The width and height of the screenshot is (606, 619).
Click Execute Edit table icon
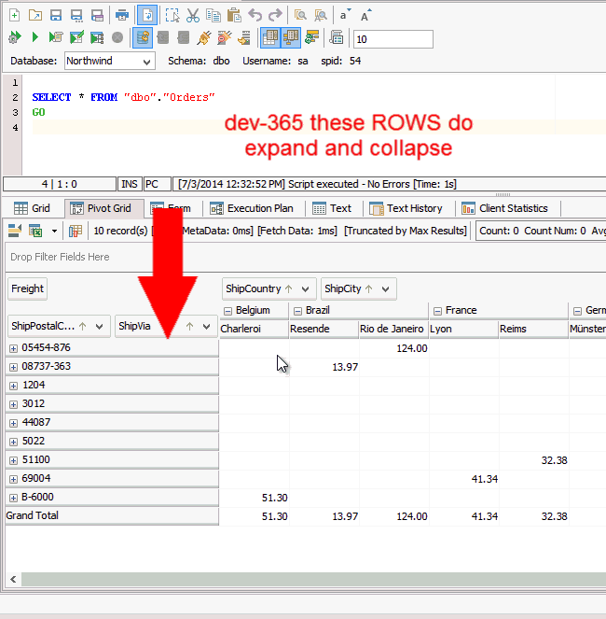click(x=76, y=37)
